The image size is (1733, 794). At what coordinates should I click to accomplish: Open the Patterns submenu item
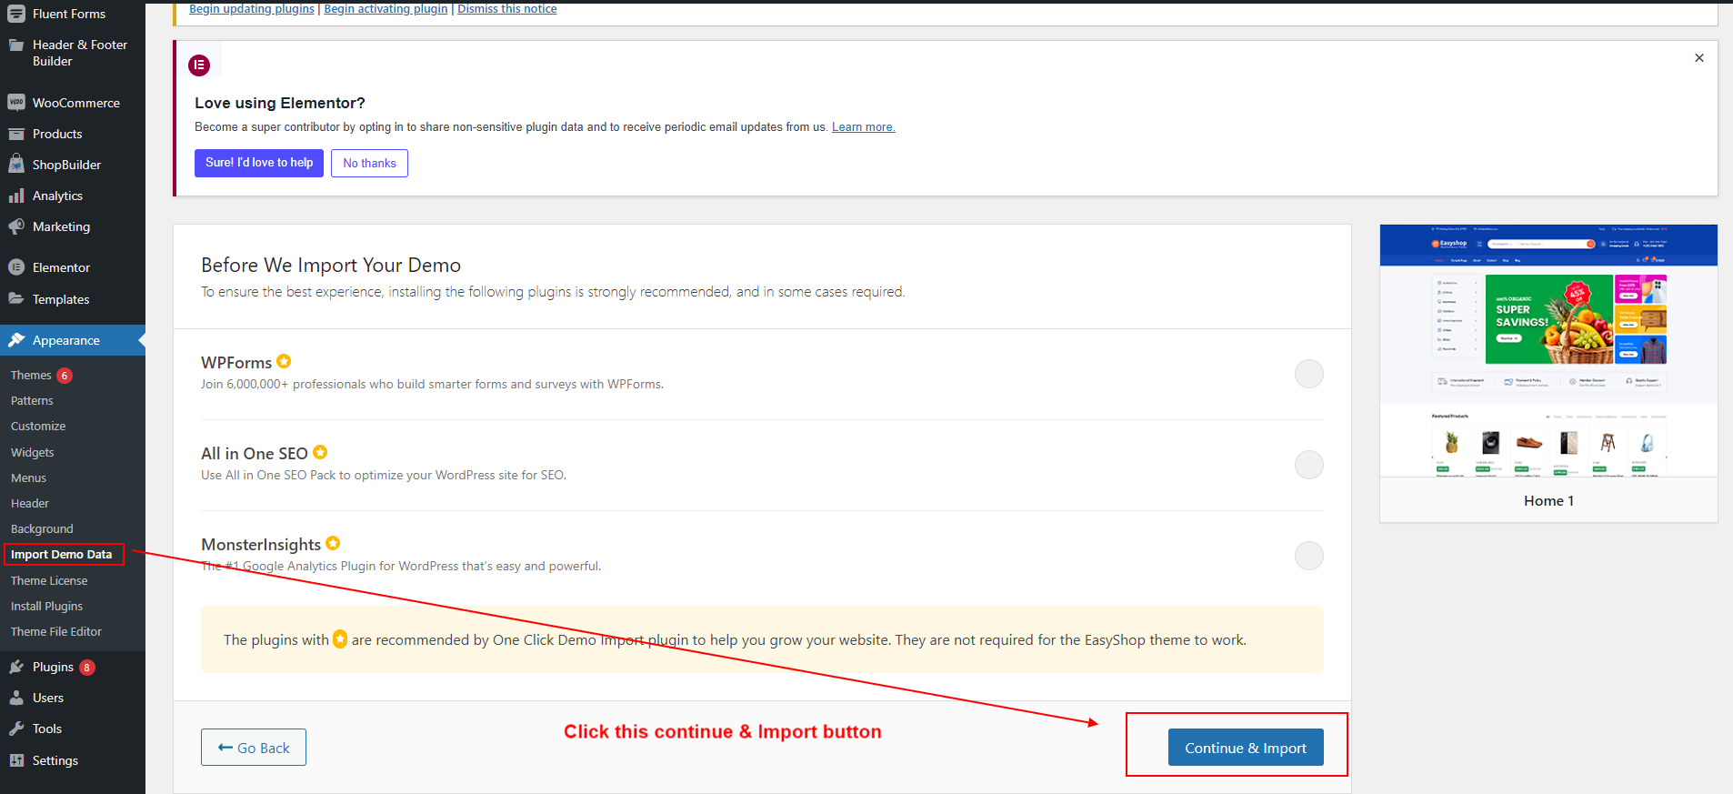pyautogui.click(x=32, y=400)
